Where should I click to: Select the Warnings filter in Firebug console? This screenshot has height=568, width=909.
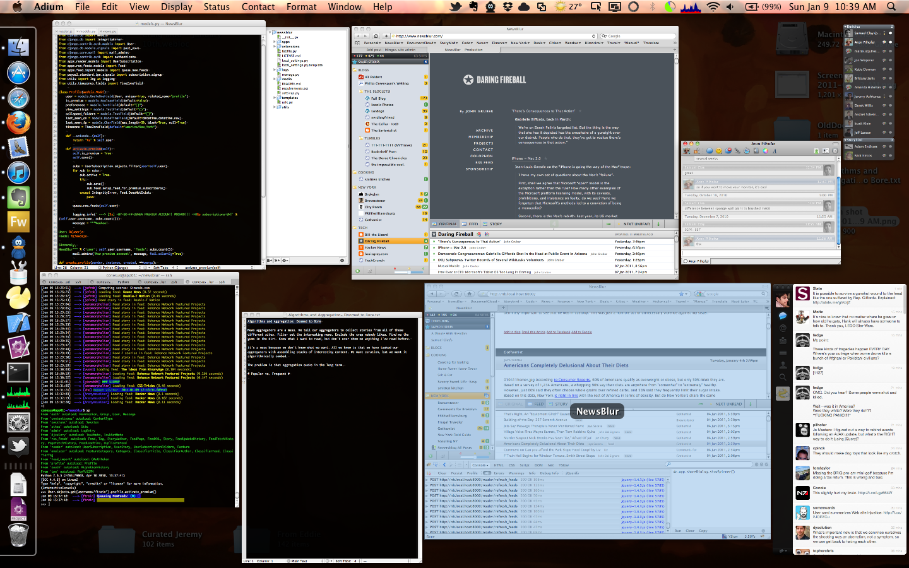coord(516,473)
